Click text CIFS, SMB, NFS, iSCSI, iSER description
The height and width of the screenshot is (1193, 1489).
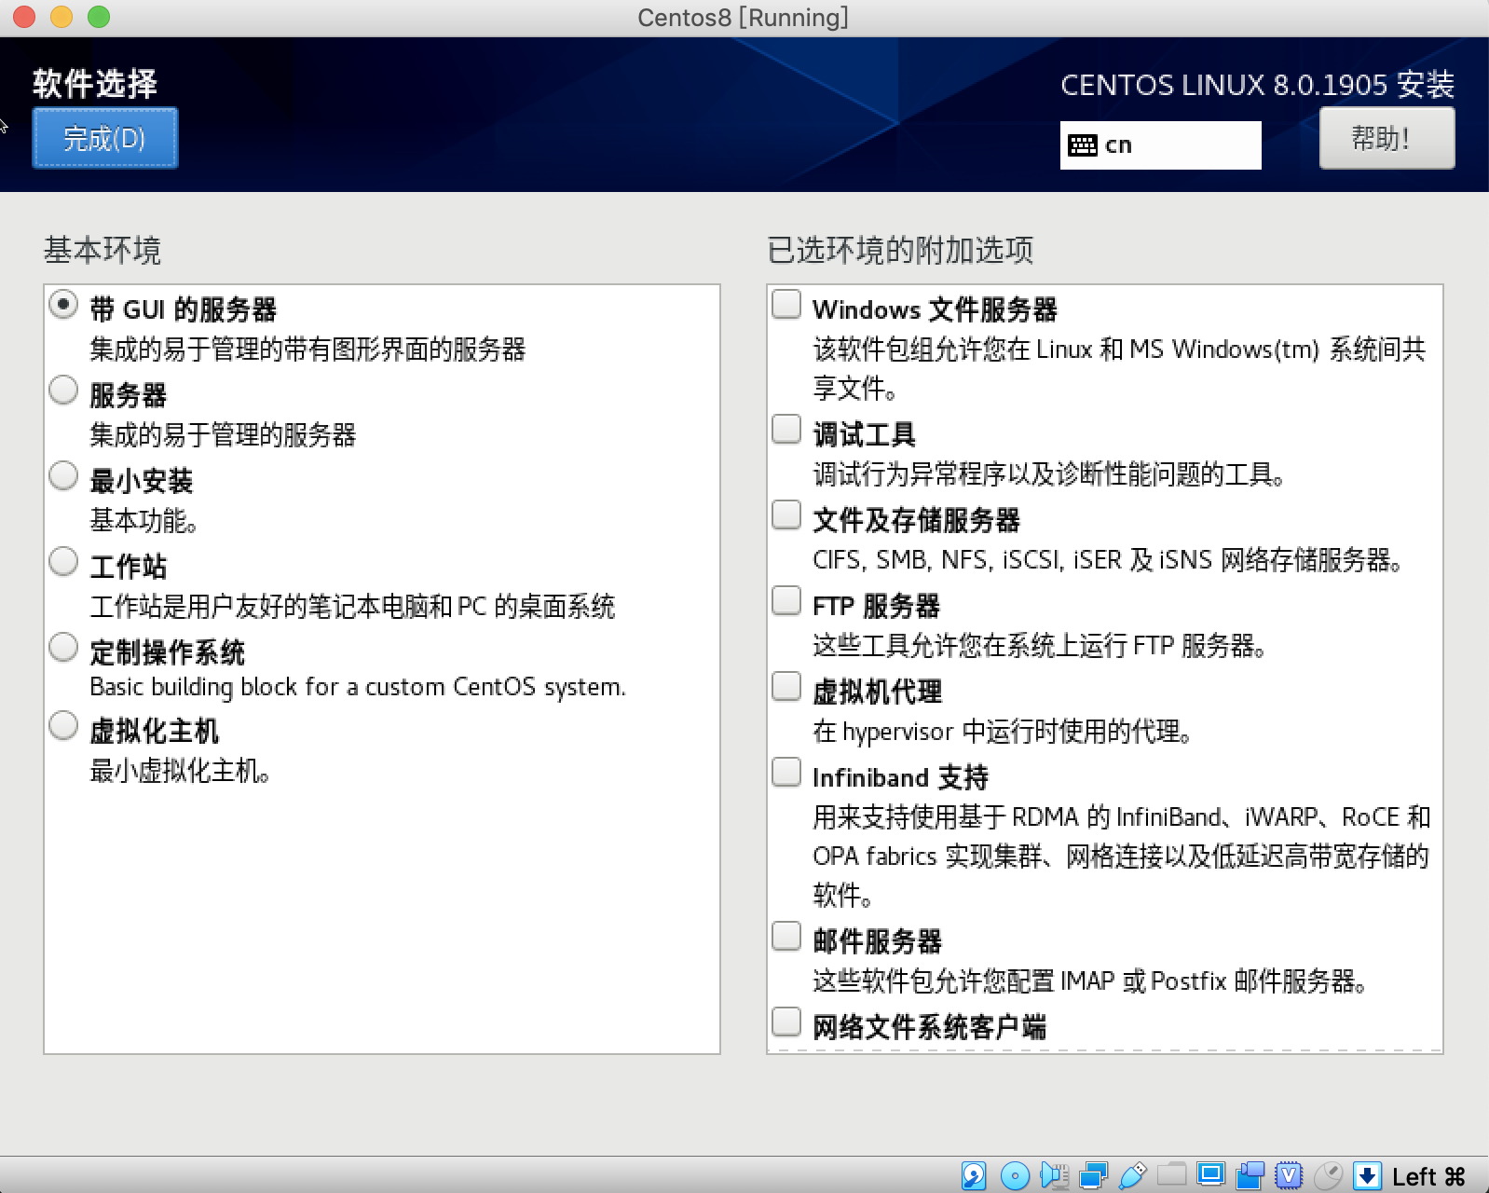[x=1108, y=560]
